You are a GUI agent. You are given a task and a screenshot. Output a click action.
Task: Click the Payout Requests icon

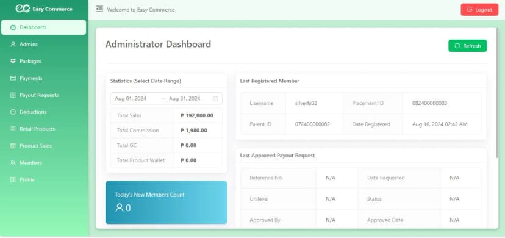(13, 95)
